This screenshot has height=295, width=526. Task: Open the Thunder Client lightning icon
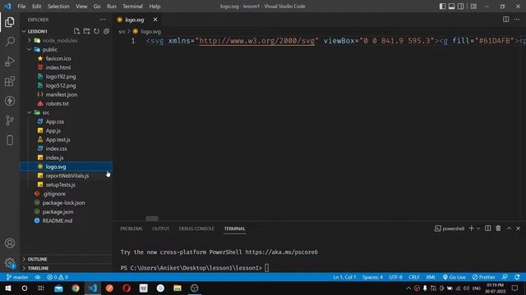[10, 101]
